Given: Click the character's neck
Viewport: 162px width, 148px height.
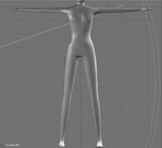Looking at the screenshot, I should pyautogui.click(x=81, y=4).
